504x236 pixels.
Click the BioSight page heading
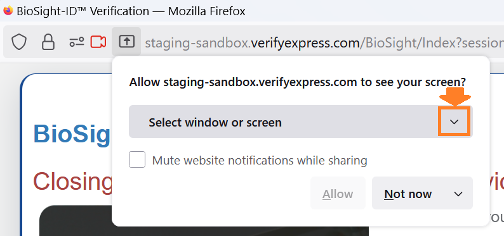[x=72, y=134]
